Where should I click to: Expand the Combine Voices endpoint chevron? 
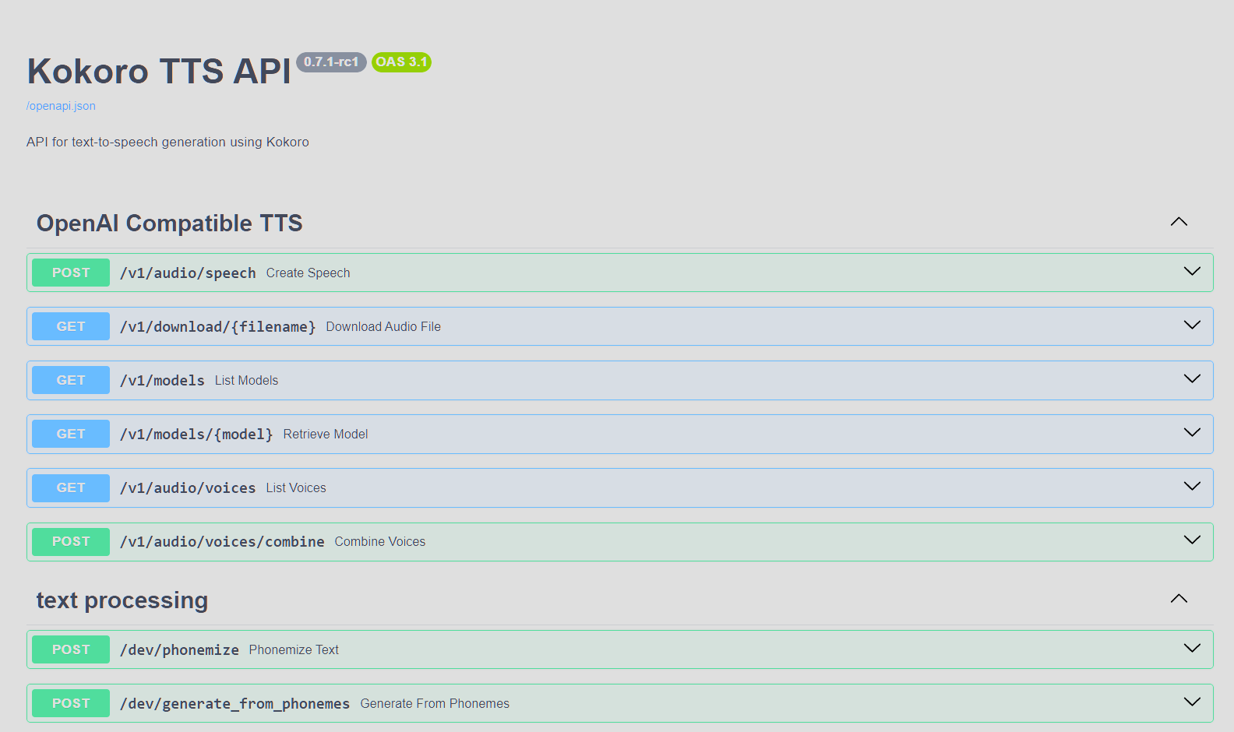tap(1192, 540)
